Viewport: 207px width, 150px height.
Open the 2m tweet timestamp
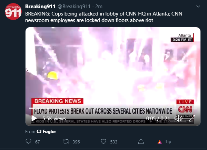tap(99, 7)
